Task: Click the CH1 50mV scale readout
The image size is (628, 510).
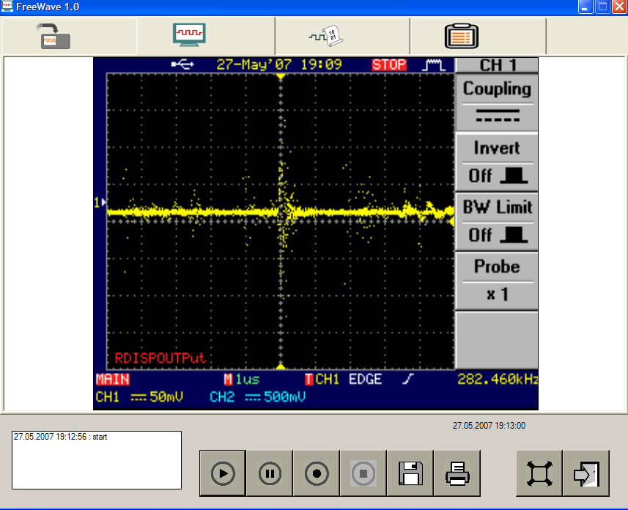Action: click(x=139, y=397)
